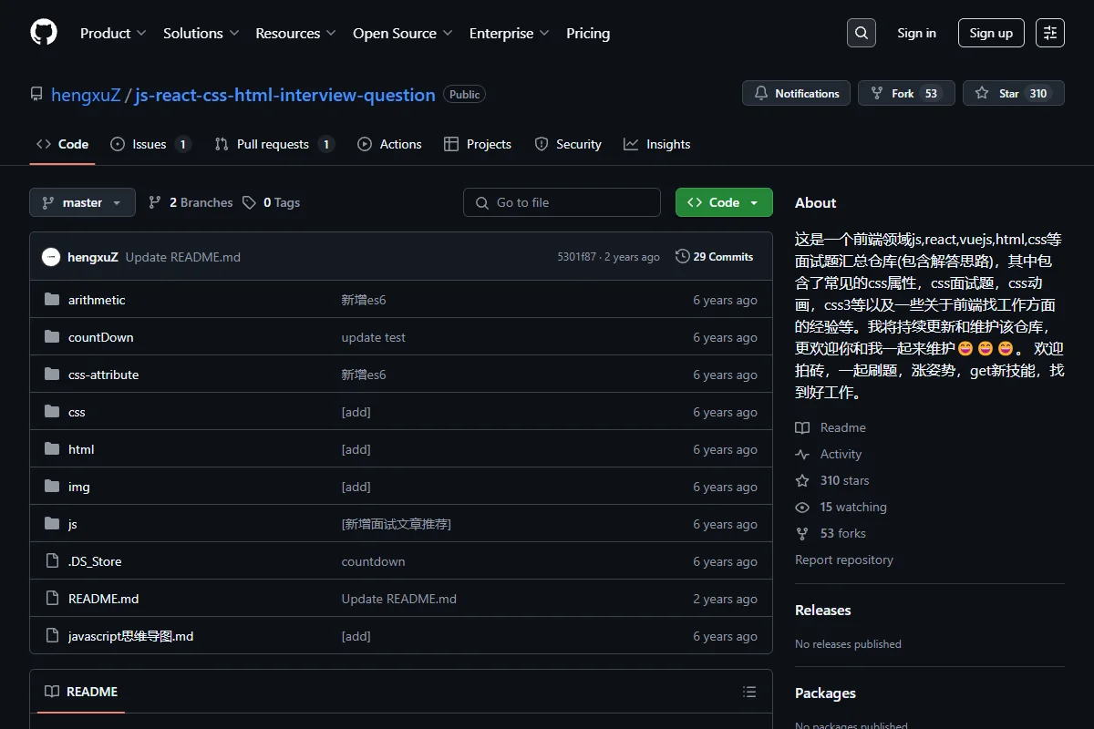The height and width of the screenshot is (729, 1094).
Task: Expand the master branch dropdown
Action: pos(82,202)
